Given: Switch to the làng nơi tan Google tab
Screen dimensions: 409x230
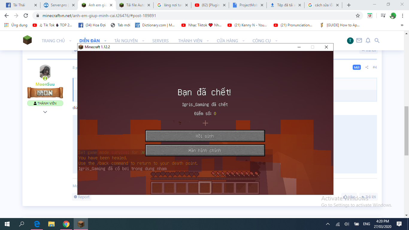Looking at the screenshot, I should click(173, 5).
